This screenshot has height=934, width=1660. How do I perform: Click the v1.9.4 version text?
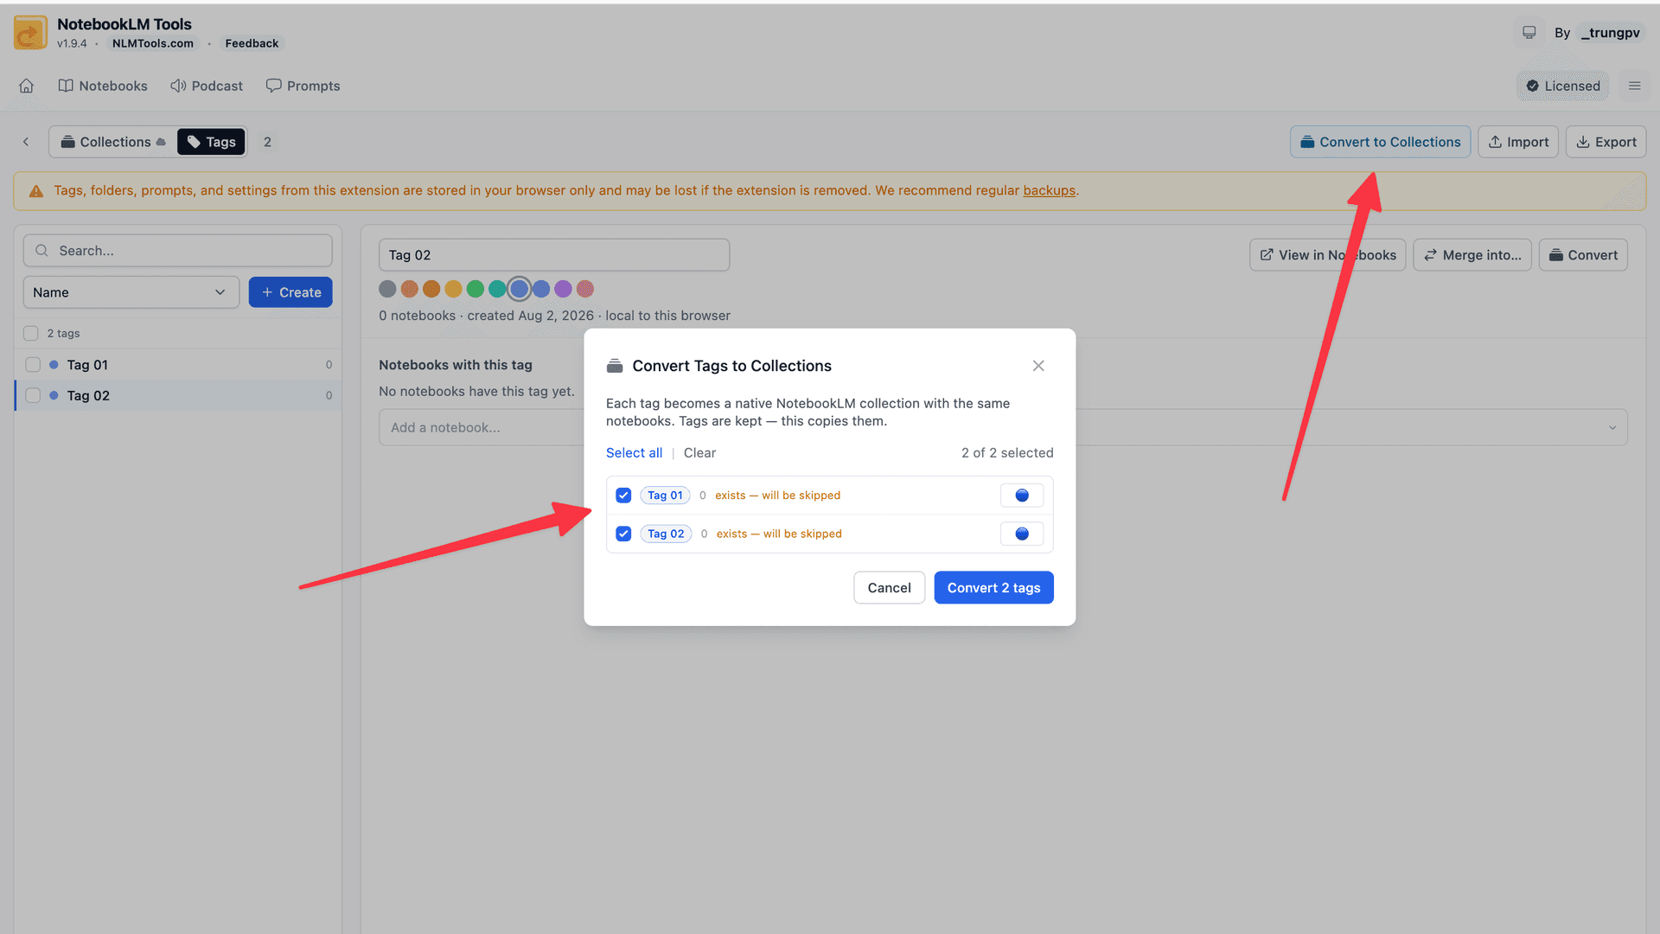point(72,43)
